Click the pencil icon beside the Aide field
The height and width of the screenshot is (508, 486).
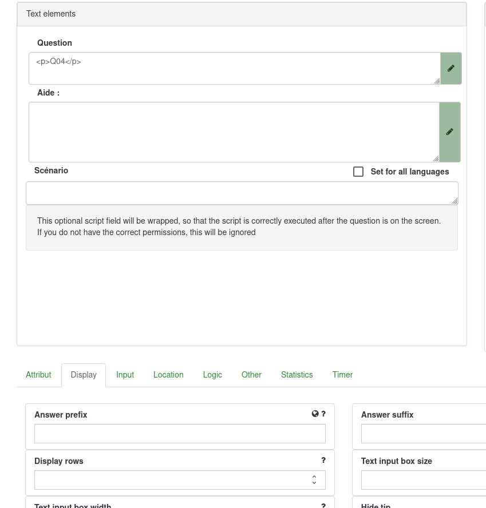point(449,132)
